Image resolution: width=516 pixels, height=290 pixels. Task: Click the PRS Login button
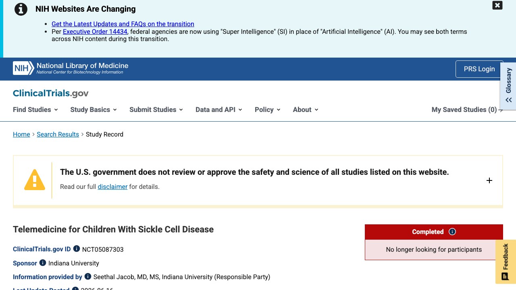coord(479,69)
